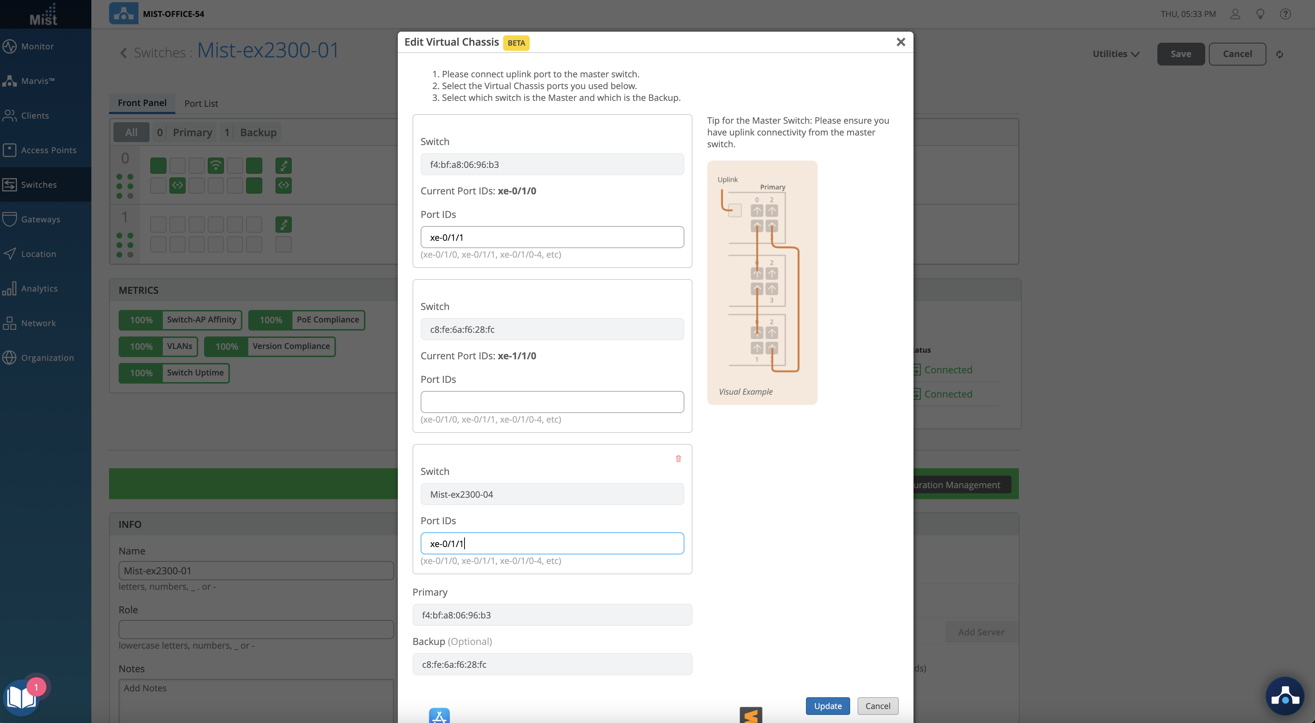Open Marvis assistant in sidebar
The height and width of the screenshot is (723, 1315).
[x=37, y=81]
